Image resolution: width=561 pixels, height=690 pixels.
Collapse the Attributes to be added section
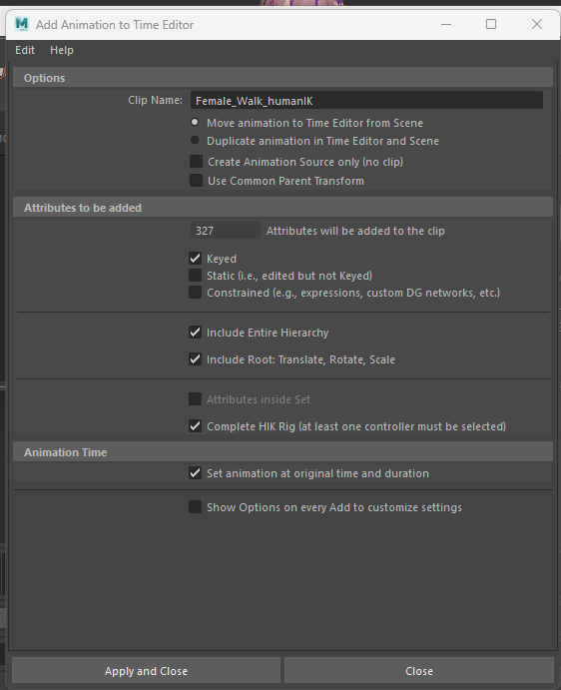[x=282, y=208]
